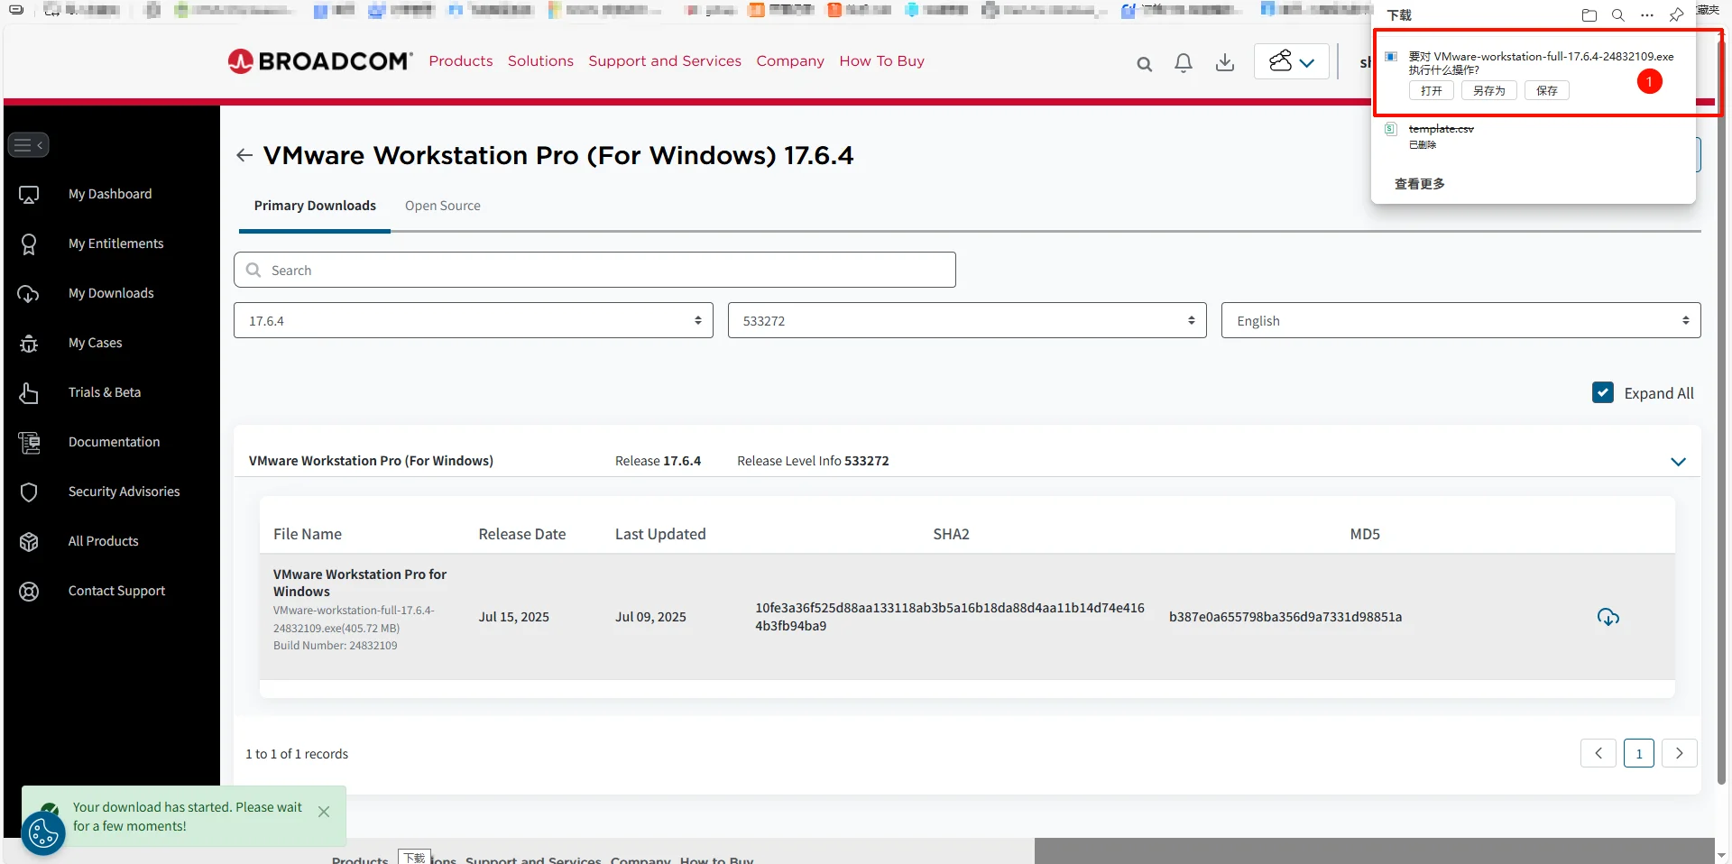
Task: Open My Dashboard from the sidebar
Action: click(109, 193)
